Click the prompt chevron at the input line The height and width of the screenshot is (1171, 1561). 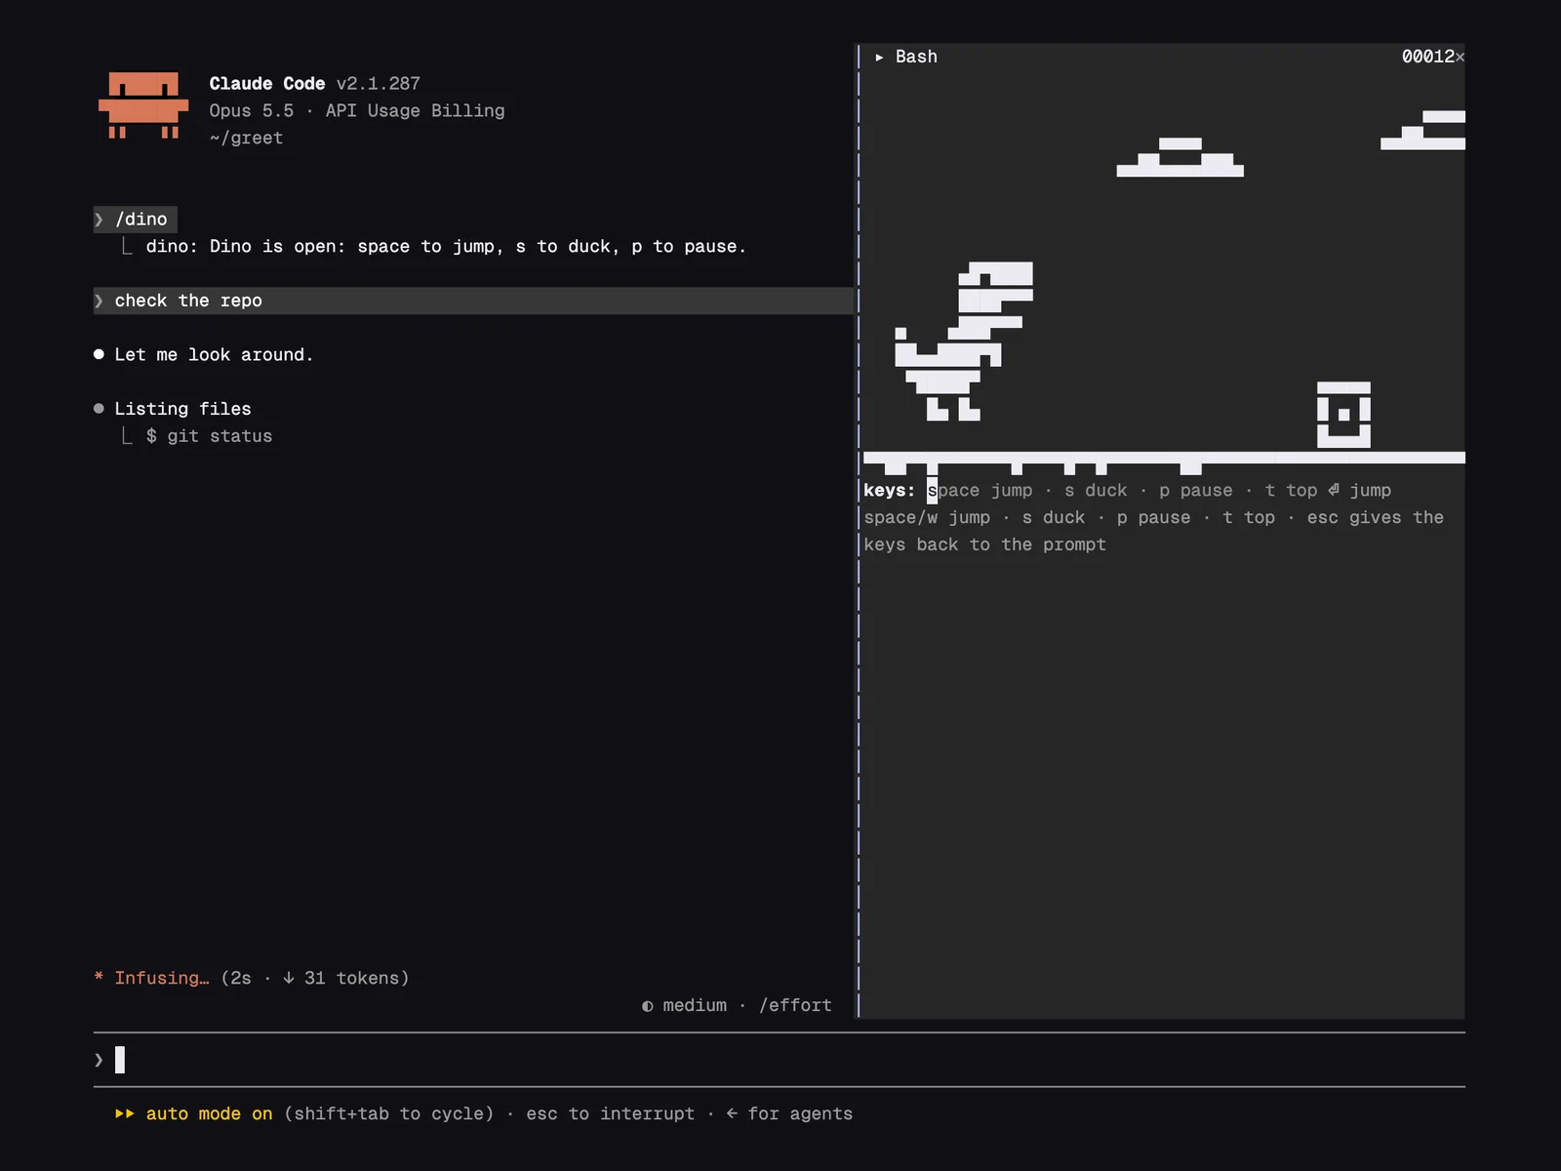point(99,1060)
